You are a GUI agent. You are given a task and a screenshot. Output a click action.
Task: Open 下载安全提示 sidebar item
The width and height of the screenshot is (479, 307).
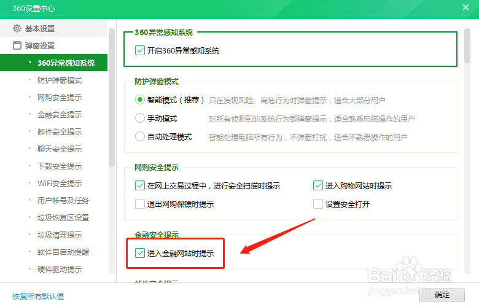(x=60, y=166)
